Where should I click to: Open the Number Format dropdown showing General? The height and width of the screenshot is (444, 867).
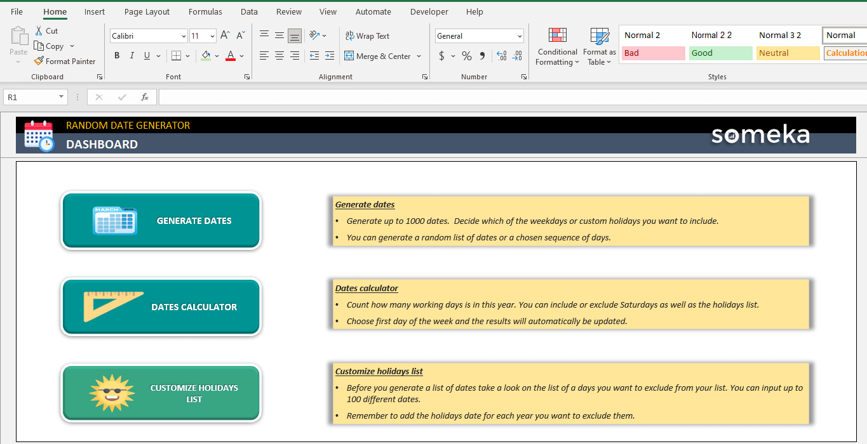coord(479,36)
